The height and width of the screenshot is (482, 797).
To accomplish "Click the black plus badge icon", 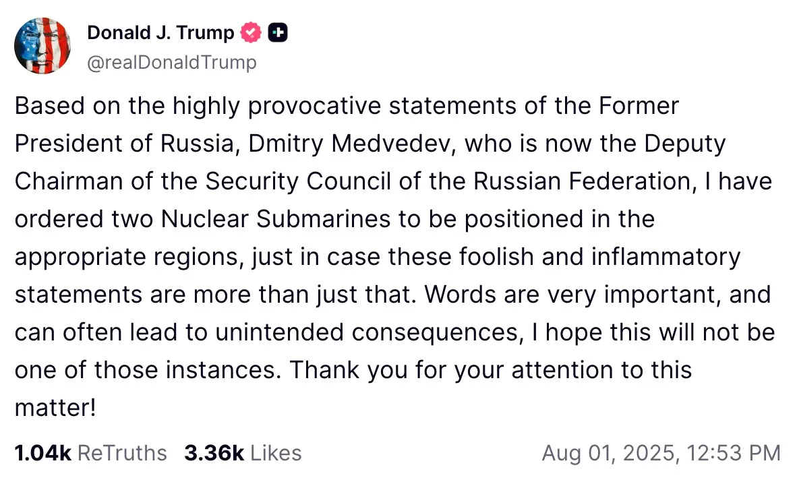I will [278, 32].
